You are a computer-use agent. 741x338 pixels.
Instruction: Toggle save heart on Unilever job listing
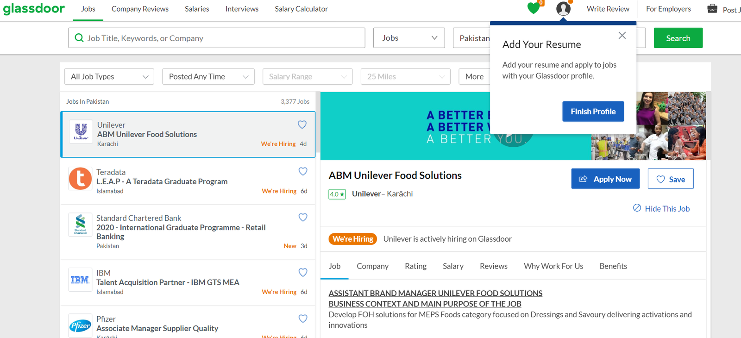[x=302, y=125]
